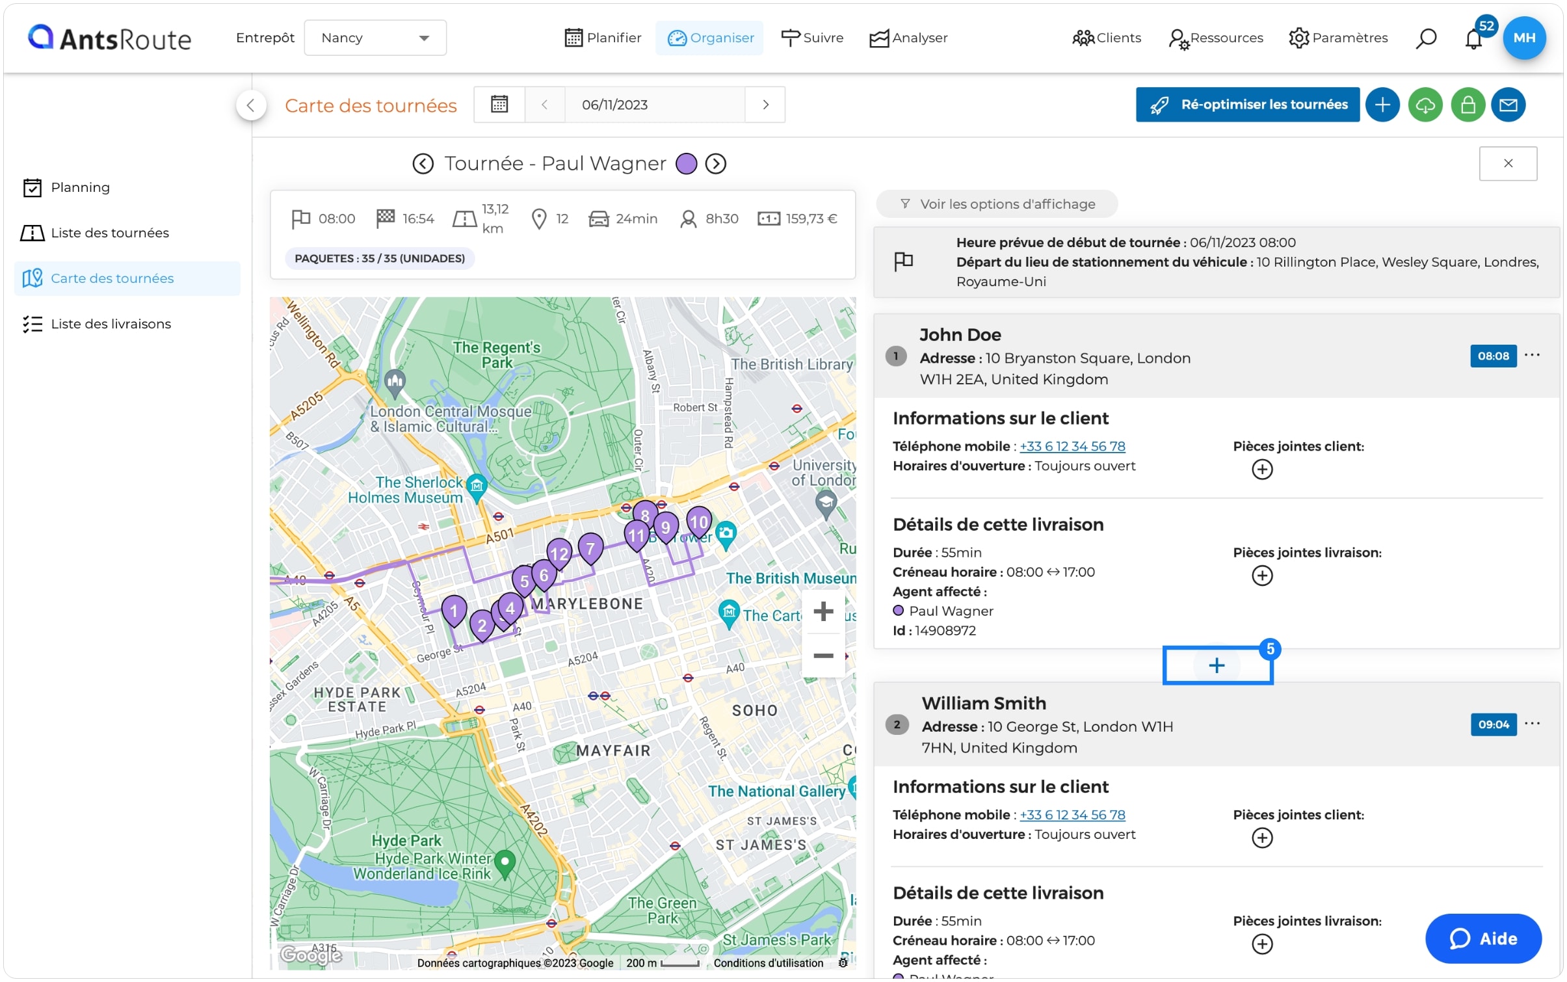Show the previous tournée

(x=423, y=163)
